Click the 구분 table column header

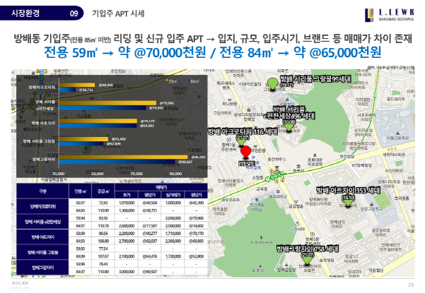coord(40,191)
